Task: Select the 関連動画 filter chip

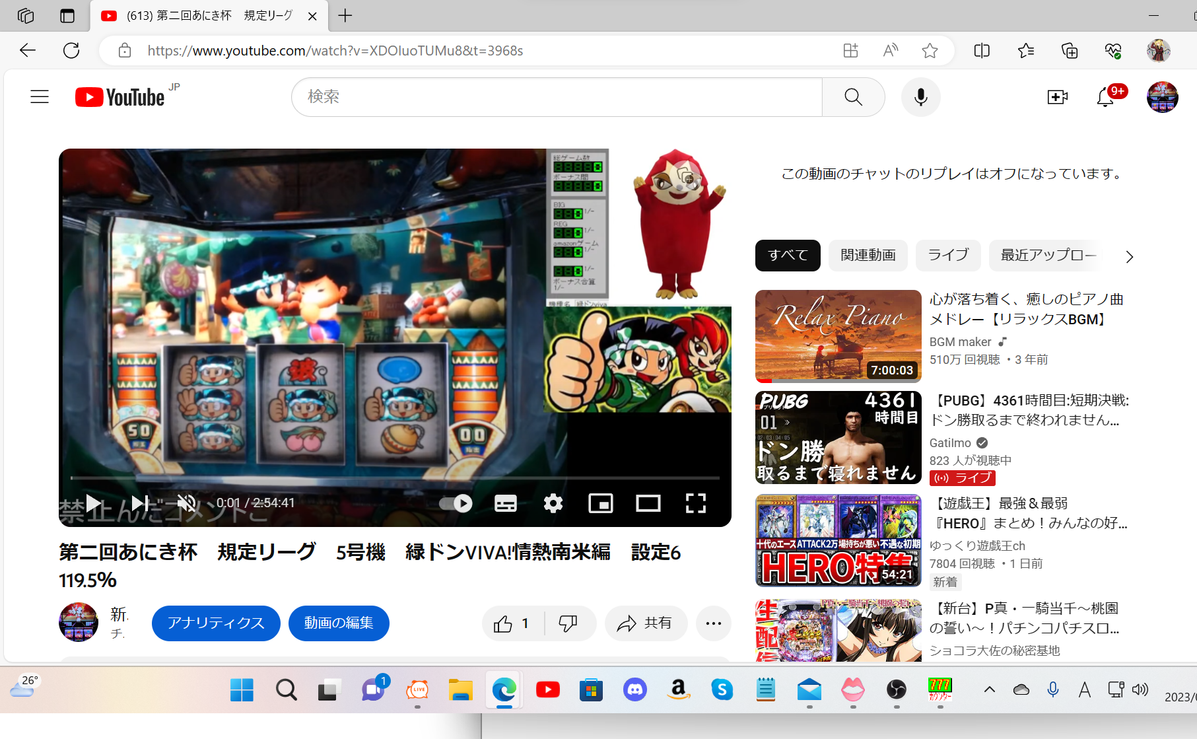Action: (x=868, y=256)
